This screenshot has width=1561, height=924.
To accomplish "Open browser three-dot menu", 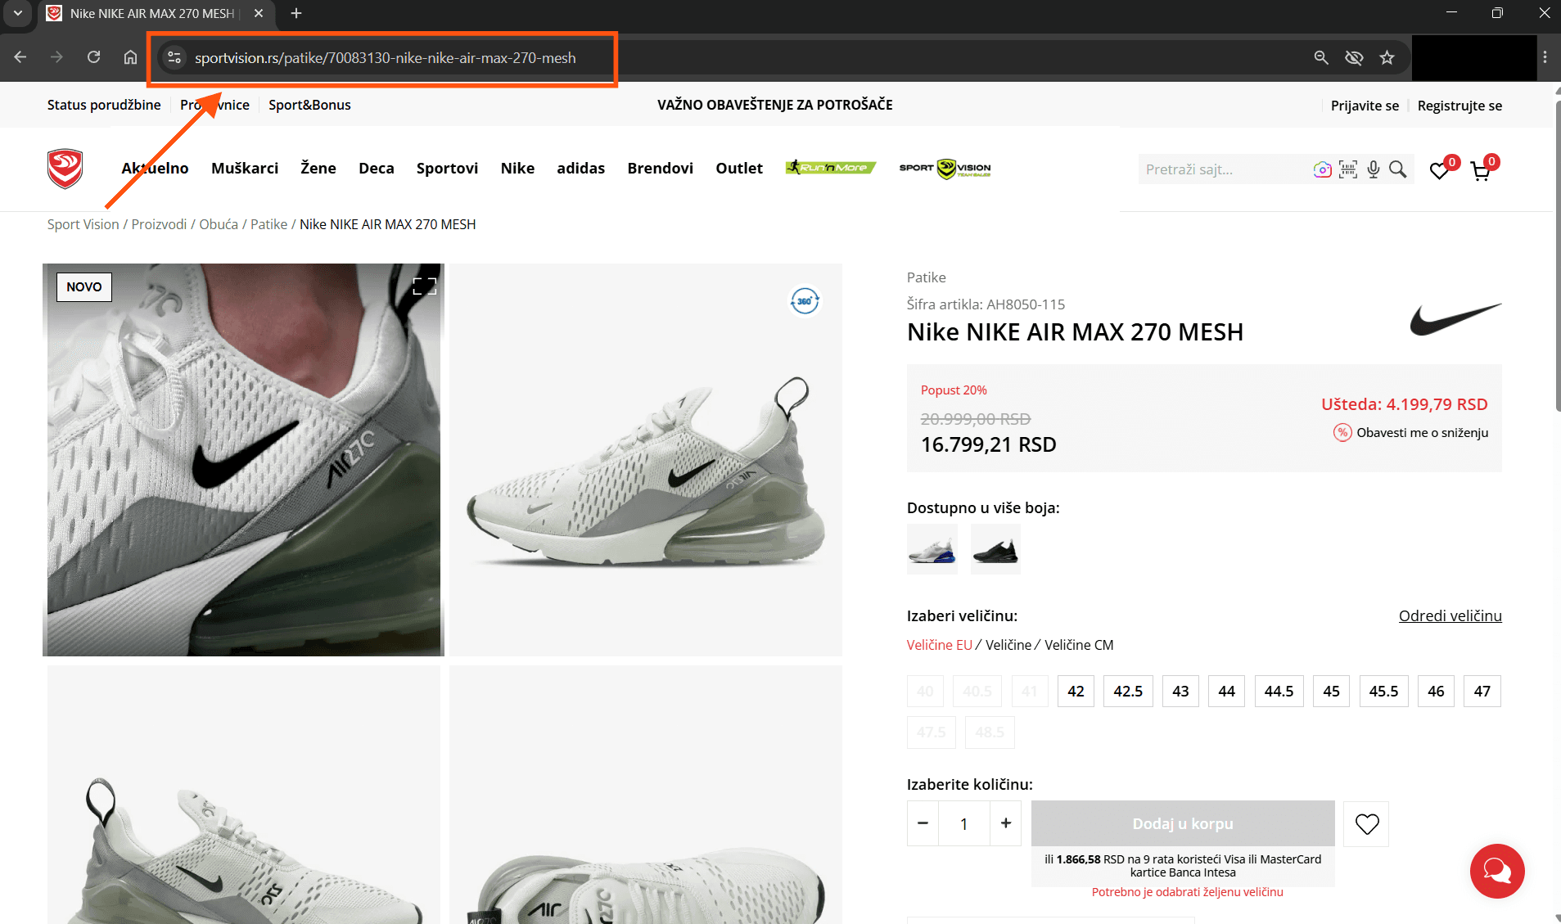I will (x=1545, y=57).
